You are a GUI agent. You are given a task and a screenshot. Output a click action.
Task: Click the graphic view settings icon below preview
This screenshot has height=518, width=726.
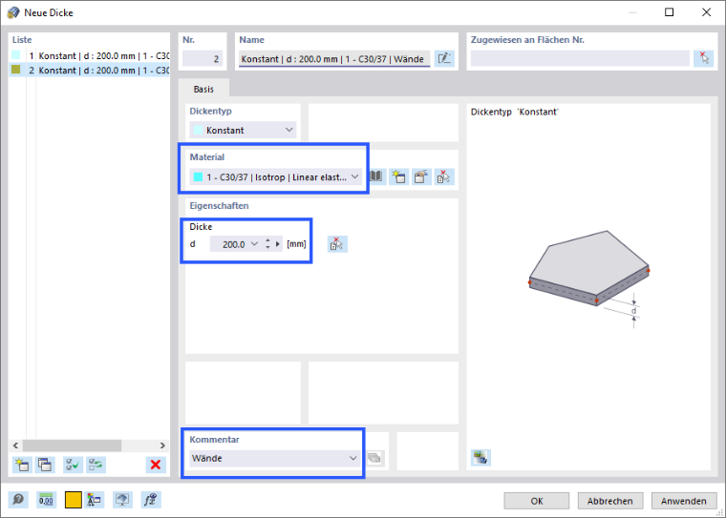click(x=480, y=458)
